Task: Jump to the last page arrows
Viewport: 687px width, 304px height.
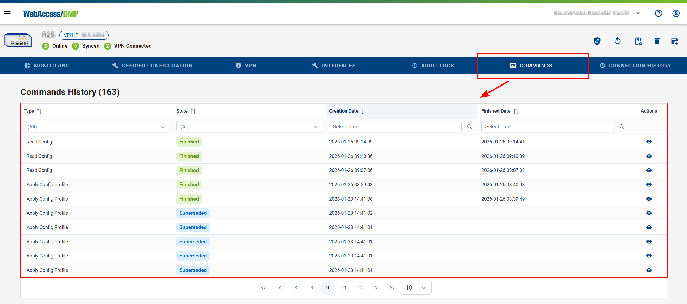Action: [x=392, y=288]
